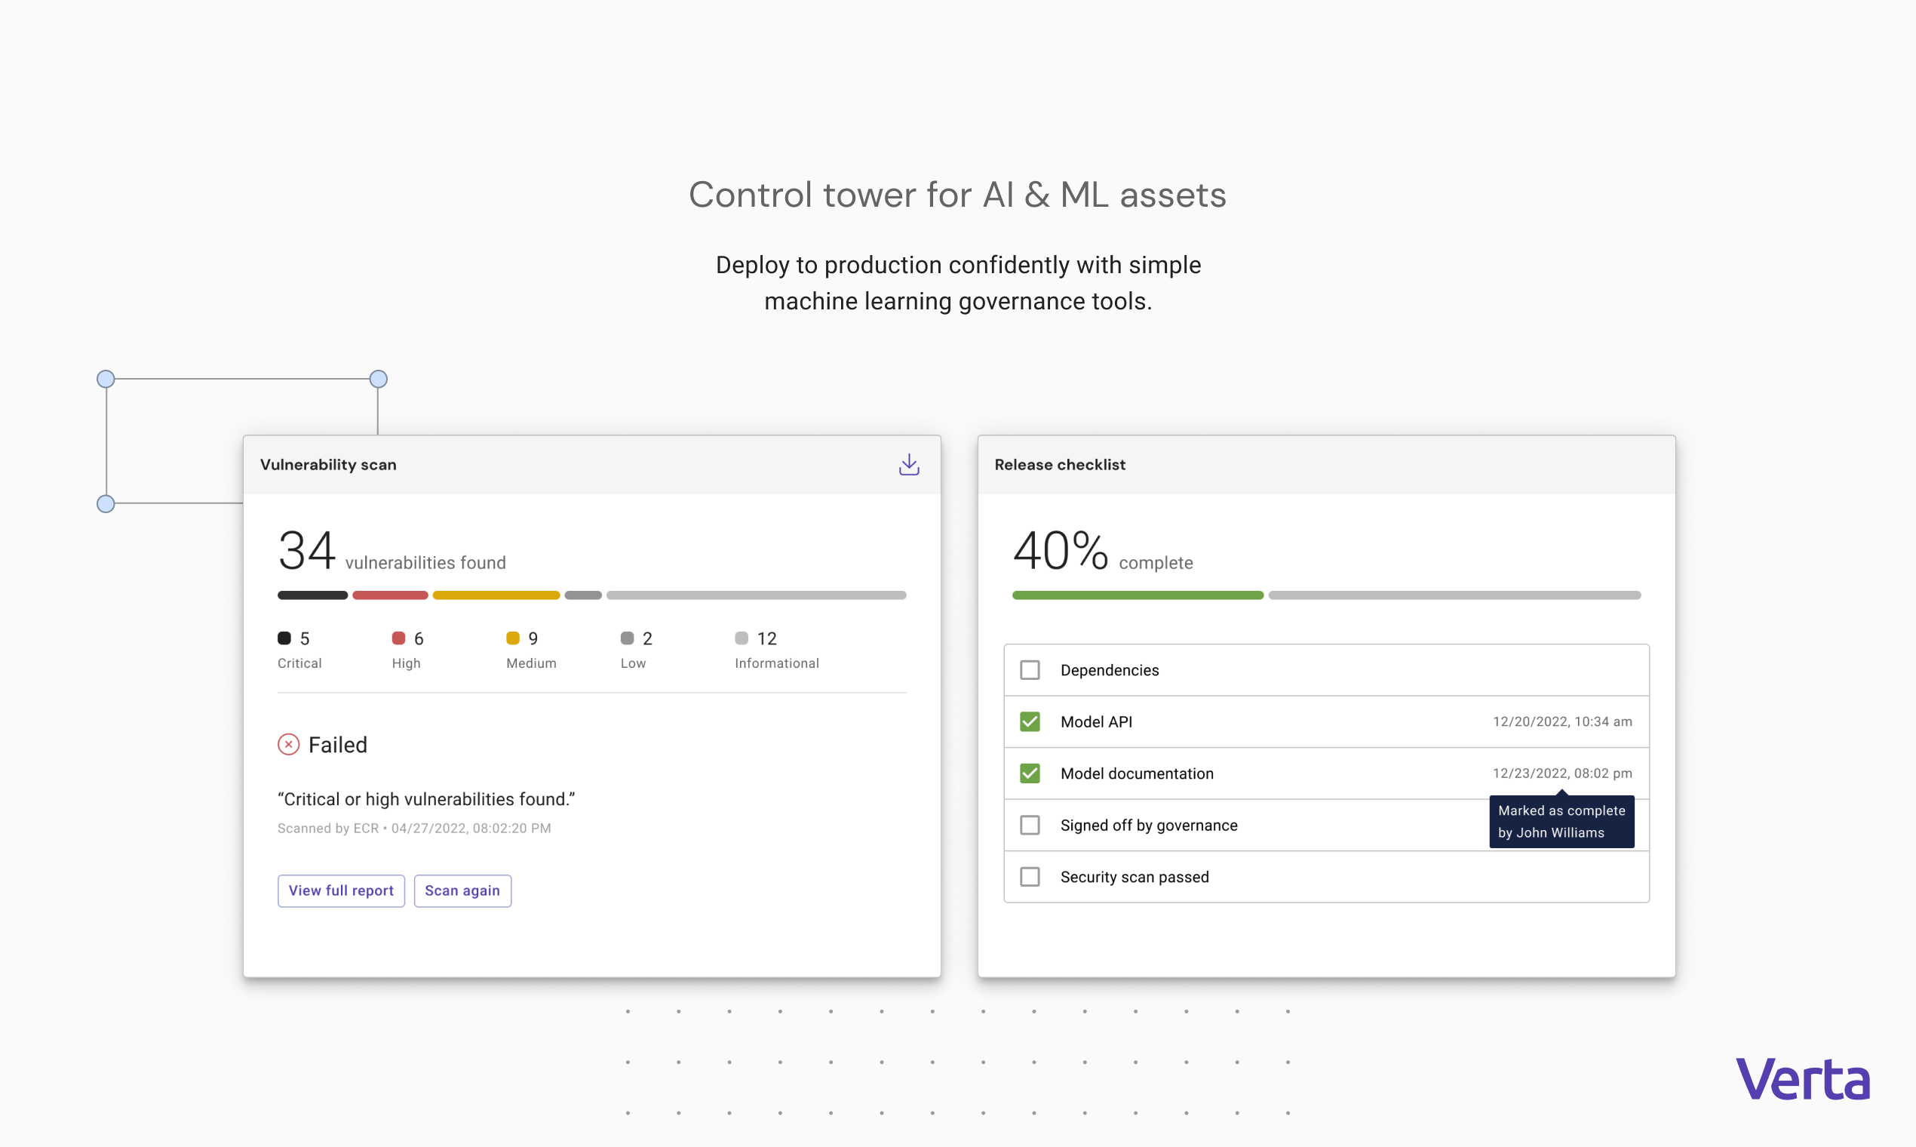Viewport: 1916px width, 1147px height.
Task: Click the Release checklist header
Action: (x=1059, y=465)
